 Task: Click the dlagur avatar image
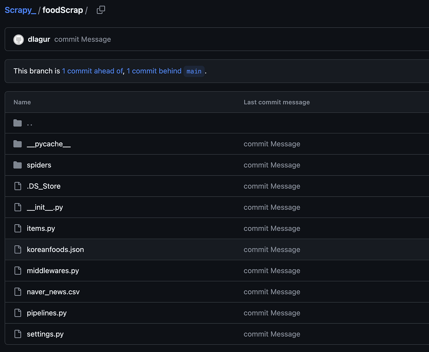click(x=18, y=39)
